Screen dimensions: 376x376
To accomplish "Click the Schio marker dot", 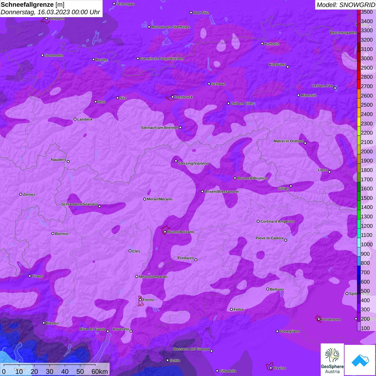I will (x=168, y=360).
